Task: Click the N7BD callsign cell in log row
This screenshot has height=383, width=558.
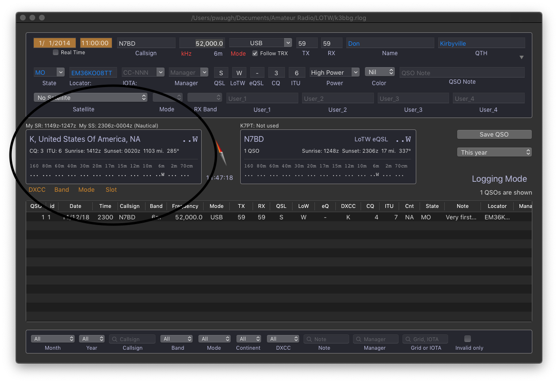Action: (127, 217)
